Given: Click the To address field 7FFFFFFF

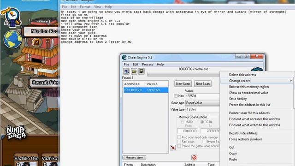Looking at the screenshot, I should tap(210, 131).
